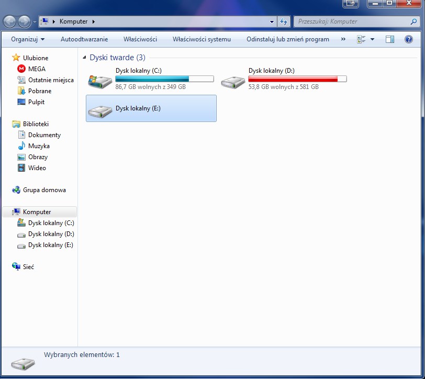
Task: Open the Dokumenty library
Action: [44, 135]
